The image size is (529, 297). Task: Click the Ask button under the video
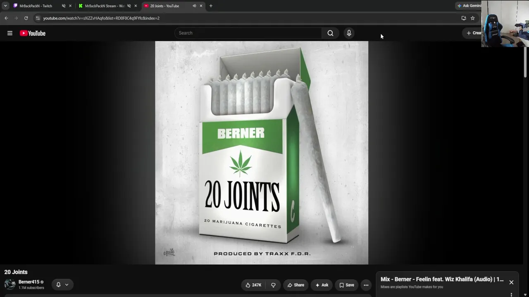[x=322, y=285]
